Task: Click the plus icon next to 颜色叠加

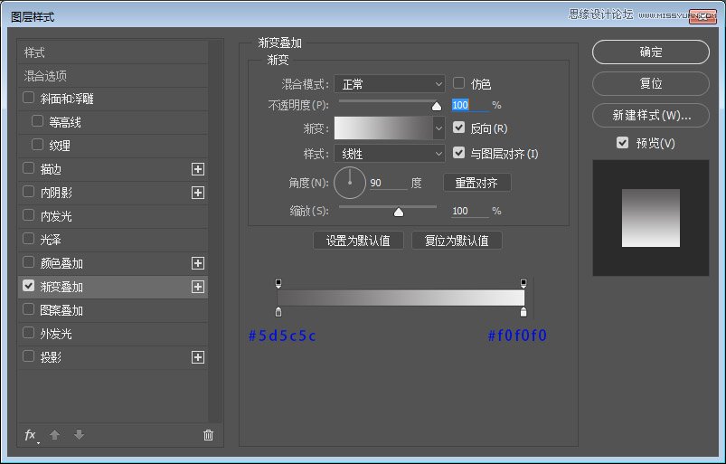Action: [x=198, y=263]
